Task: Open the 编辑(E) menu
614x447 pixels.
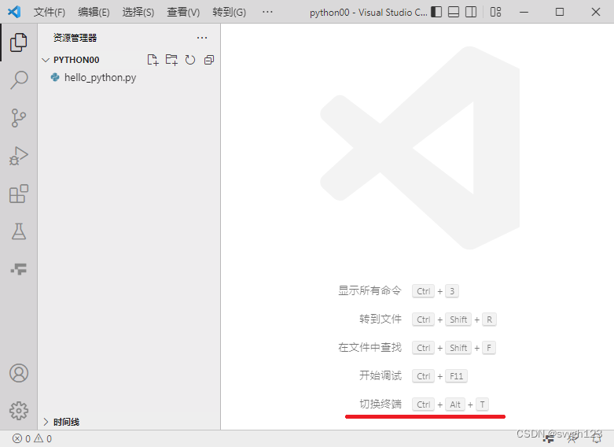Action: [x=94, y=12]
